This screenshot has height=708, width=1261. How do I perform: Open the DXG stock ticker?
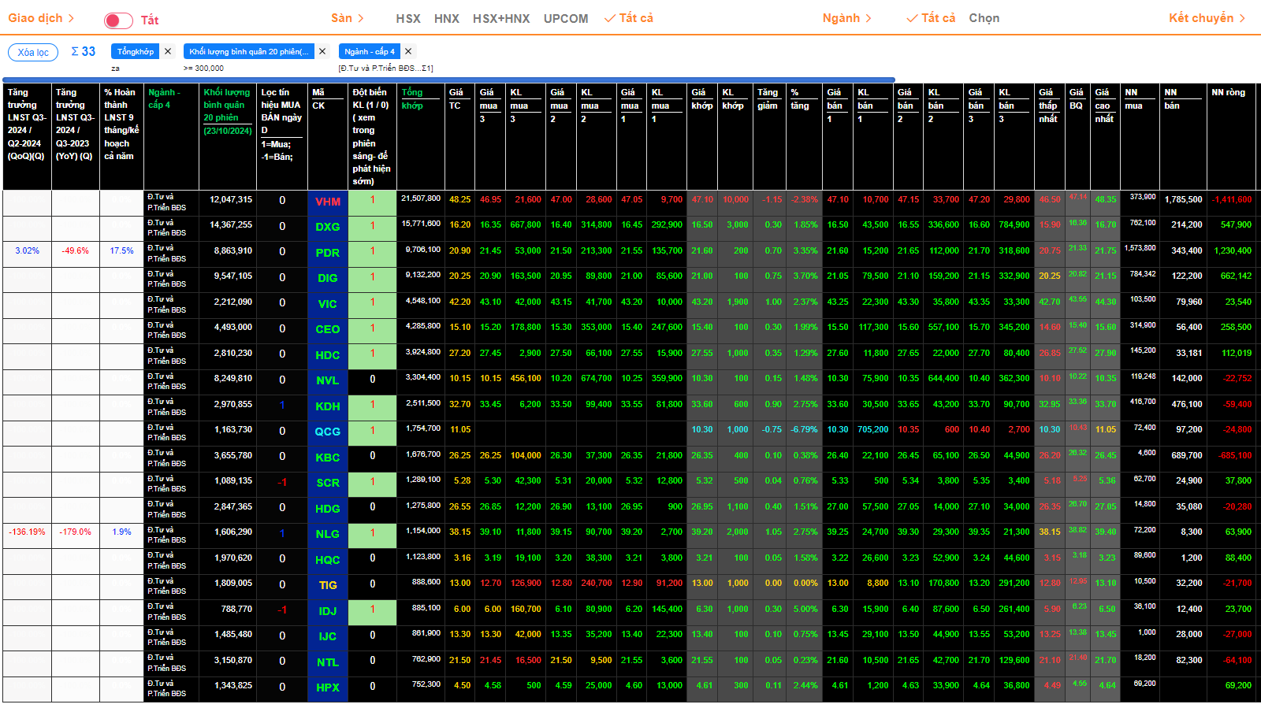coord(328,227)
